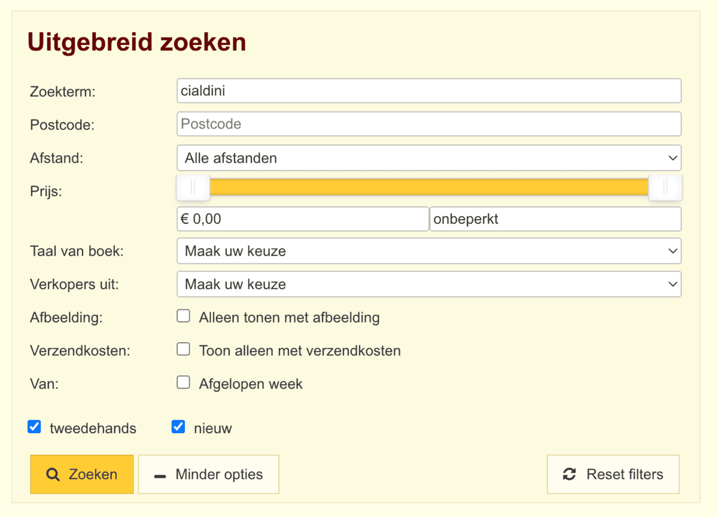This screenshot has height=517, width=718.
Task: Enable 'Toon alleen met verzendkosten' checkbox
Action: (x=183, y=349)
